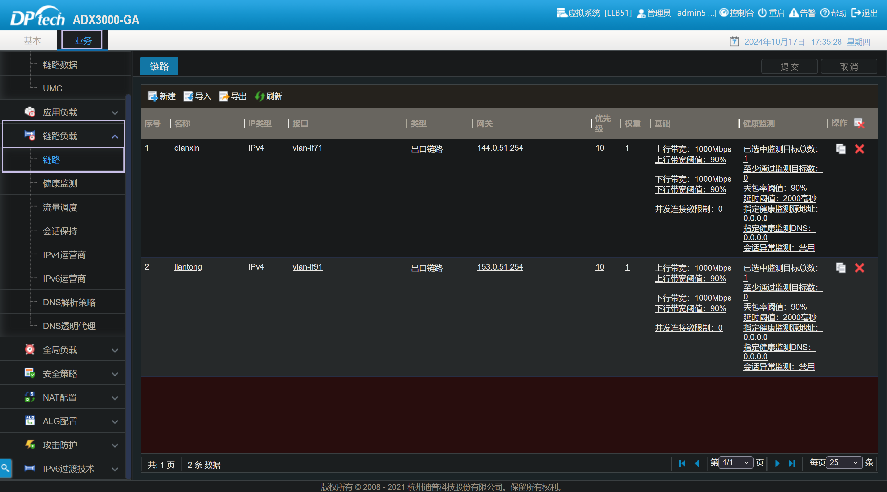Click the copy icon for dianxin row
Image resolution: width=887 pixels, height=492 pixels.
(x=841, y=149)
